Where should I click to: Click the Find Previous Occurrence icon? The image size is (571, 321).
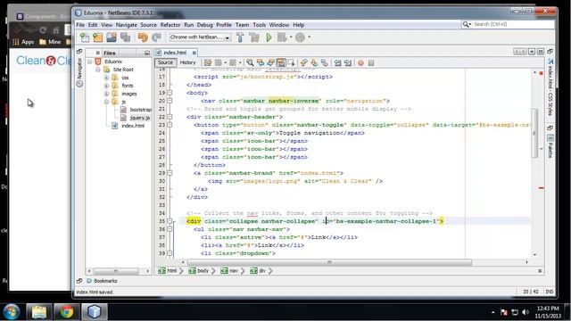click(x=260, y=63)
